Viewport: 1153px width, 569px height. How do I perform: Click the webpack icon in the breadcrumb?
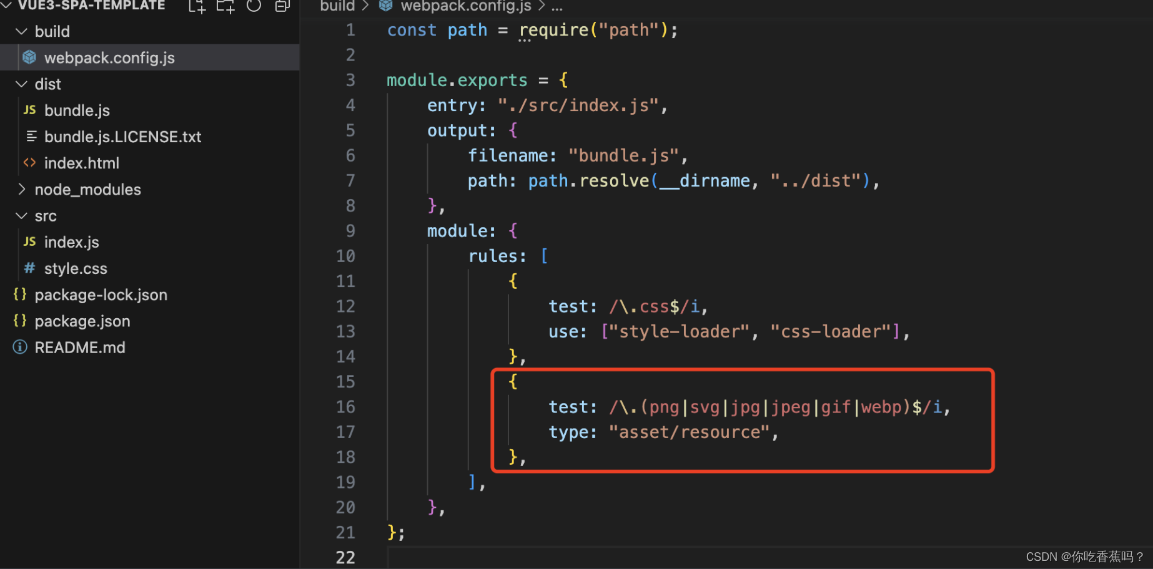click(x=386, y=6)
